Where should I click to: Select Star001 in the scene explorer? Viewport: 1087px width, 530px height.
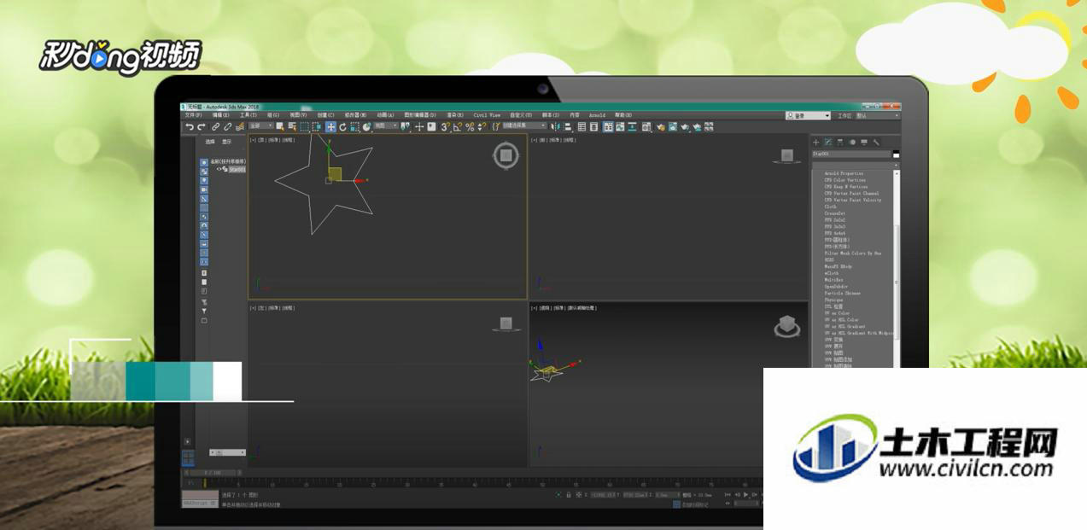pos(237,169)
